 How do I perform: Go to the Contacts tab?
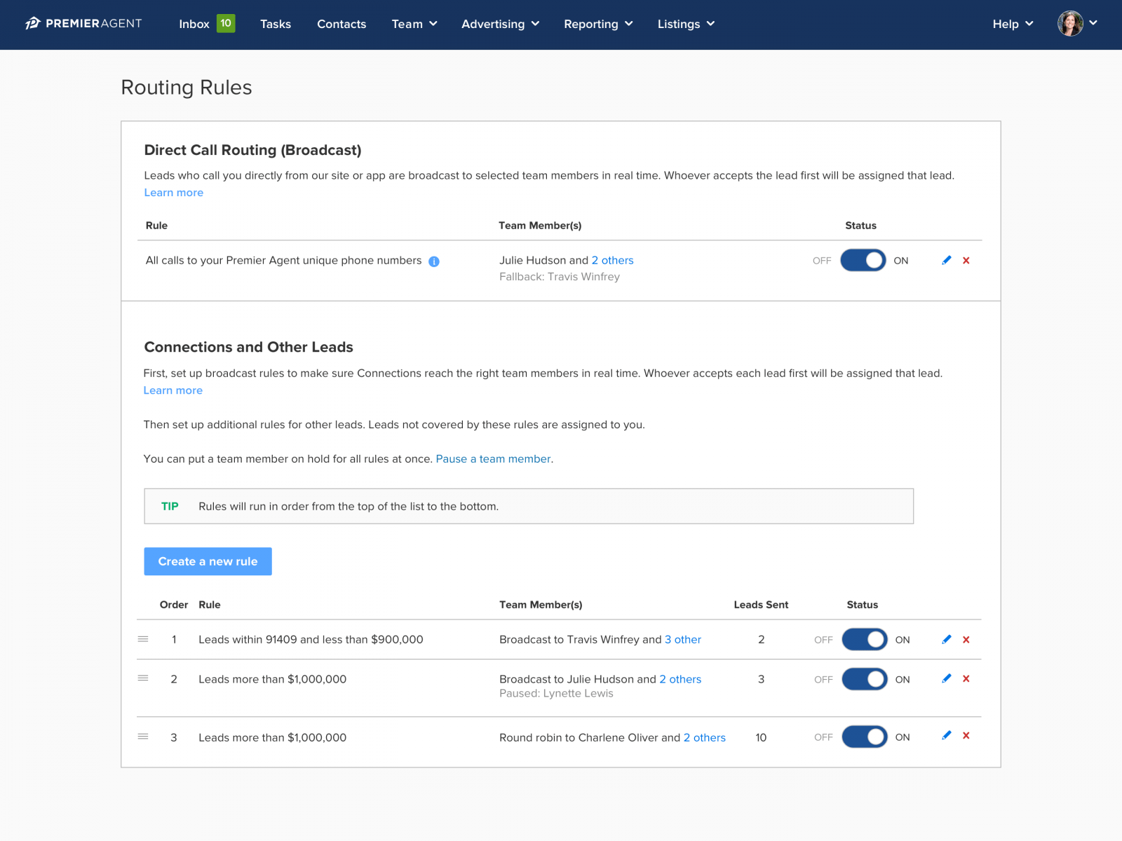tap(342, 24)
